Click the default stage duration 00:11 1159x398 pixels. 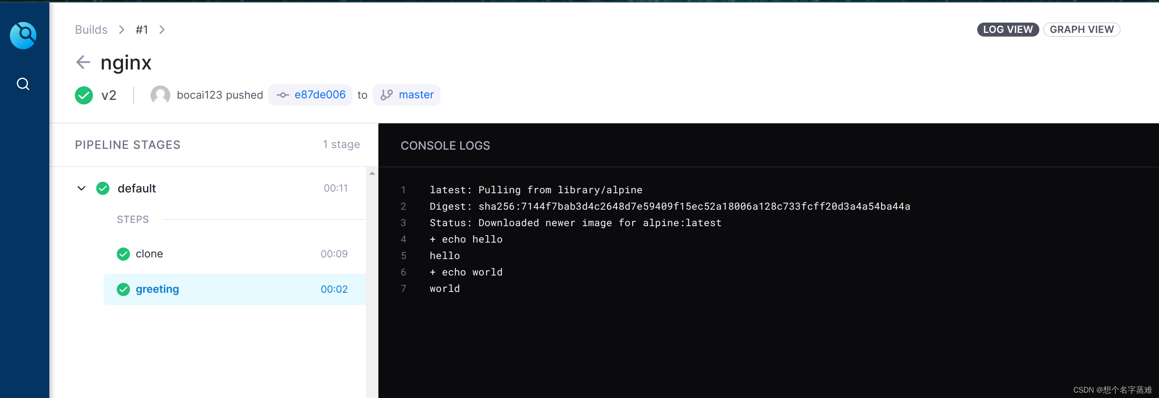[x=336, y=188]
